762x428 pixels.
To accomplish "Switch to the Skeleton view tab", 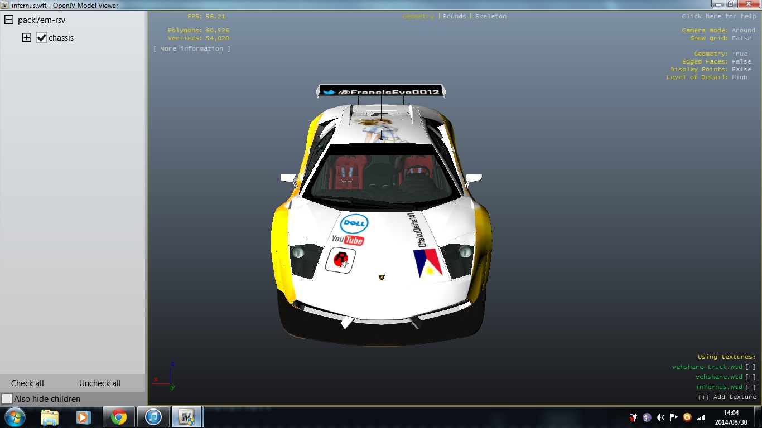I will click(491, 16).
